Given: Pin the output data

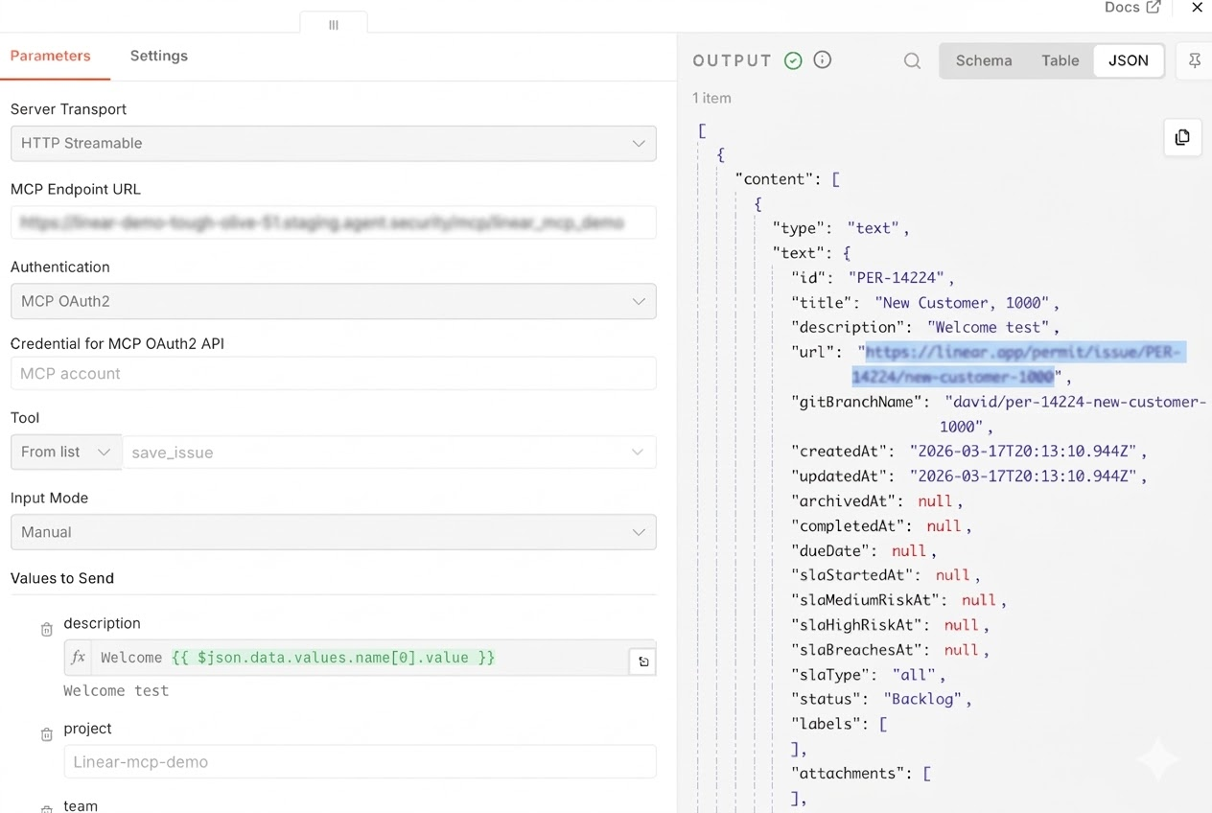Looking at the screenshot, I should [1194, 59].
